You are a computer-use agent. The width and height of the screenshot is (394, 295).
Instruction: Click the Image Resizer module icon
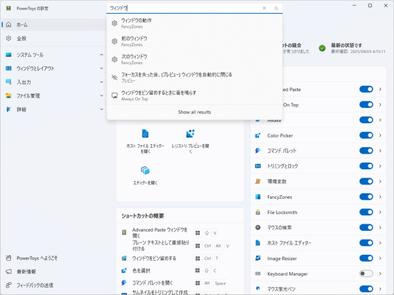click(258, 258)
